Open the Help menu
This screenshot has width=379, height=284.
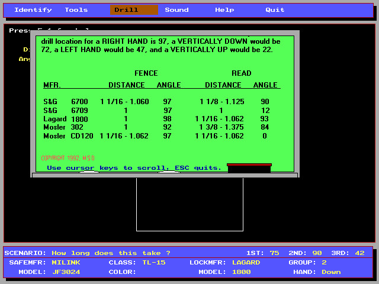[224, 10]
